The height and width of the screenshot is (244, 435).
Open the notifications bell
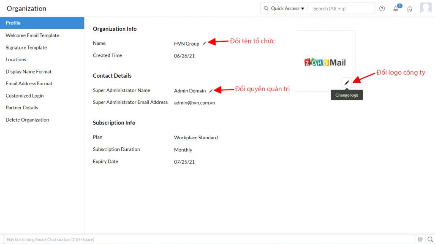396,8
